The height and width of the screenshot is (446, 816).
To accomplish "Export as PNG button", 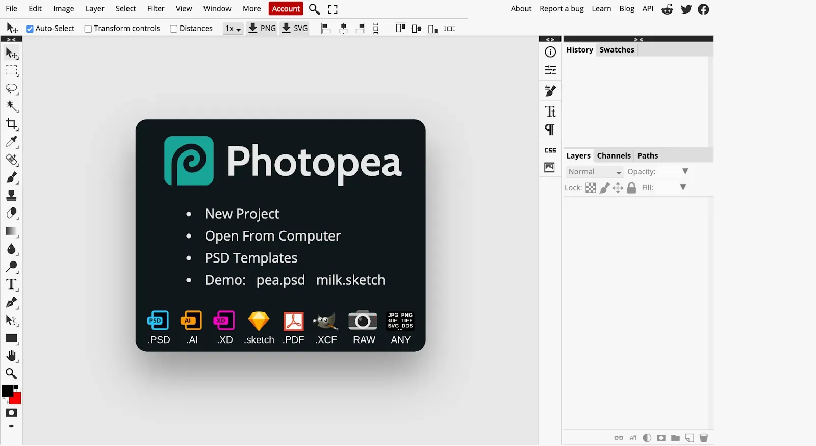I will [262, 29].
